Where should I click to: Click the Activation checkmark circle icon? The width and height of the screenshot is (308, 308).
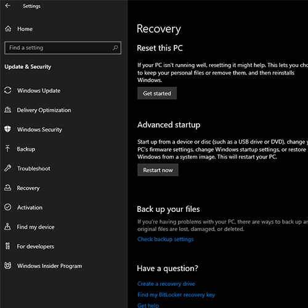[8, 207]
